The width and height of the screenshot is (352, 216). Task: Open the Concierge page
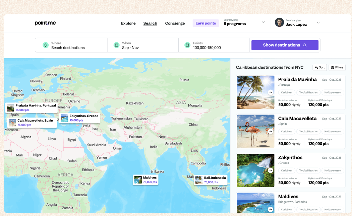175,23
